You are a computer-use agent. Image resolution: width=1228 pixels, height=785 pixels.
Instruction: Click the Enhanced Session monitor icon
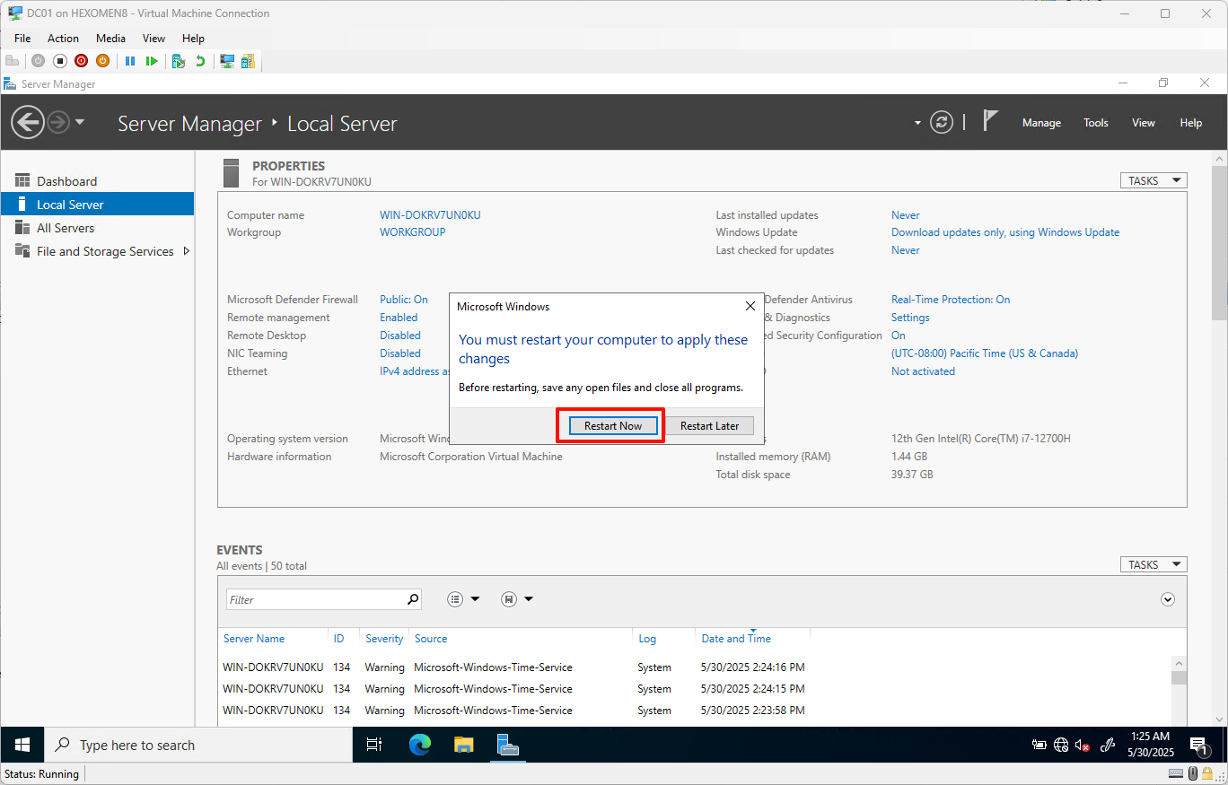pos(227,61)
